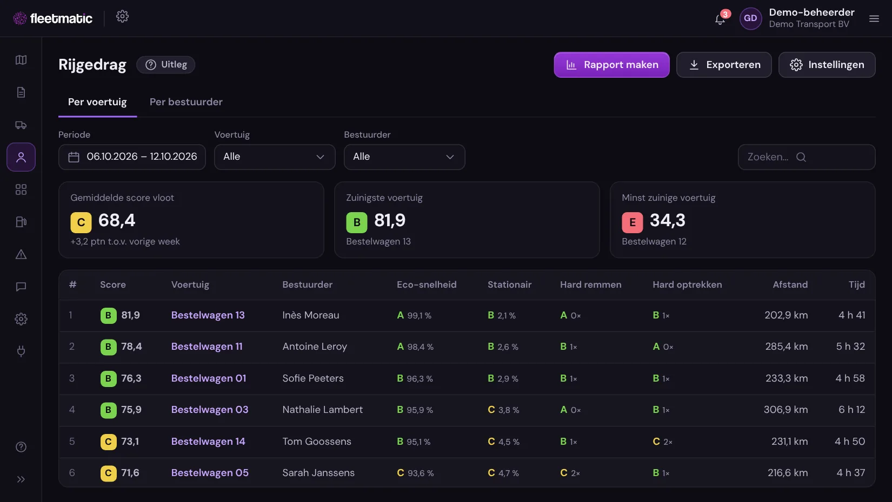Open the Bestelwagen 11 link

(207, 347)
